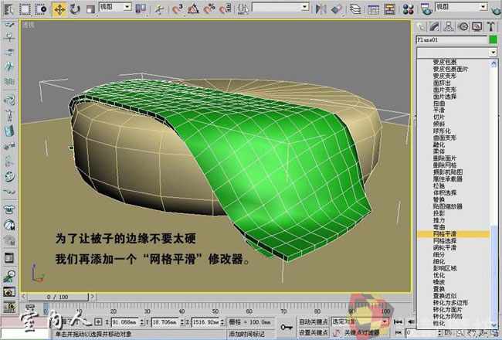The width and height of the screenshot is (502, 340).
Task: Switch to the Hierarchy command panel tab
Action: point(449,26)
